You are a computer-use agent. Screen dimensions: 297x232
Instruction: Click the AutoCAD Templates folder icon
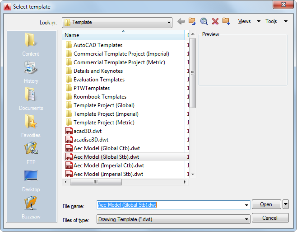(69, 45)
